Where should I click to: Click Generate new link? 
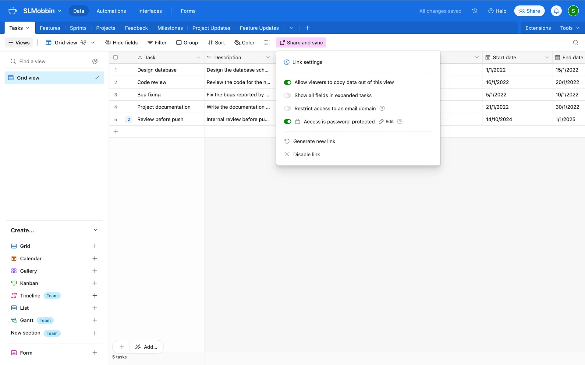[314, 141]
